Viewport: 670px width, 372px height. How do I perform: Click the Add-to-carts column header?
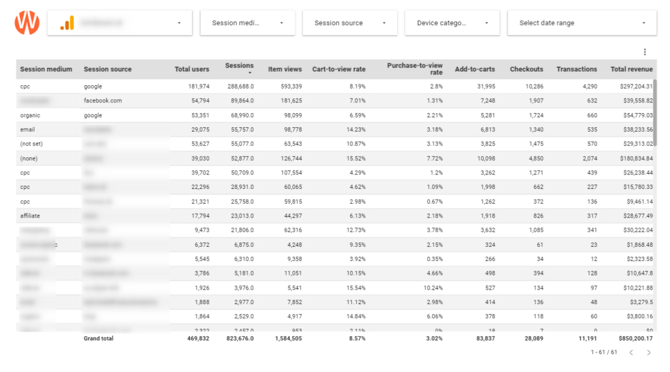tap(475, 69)
